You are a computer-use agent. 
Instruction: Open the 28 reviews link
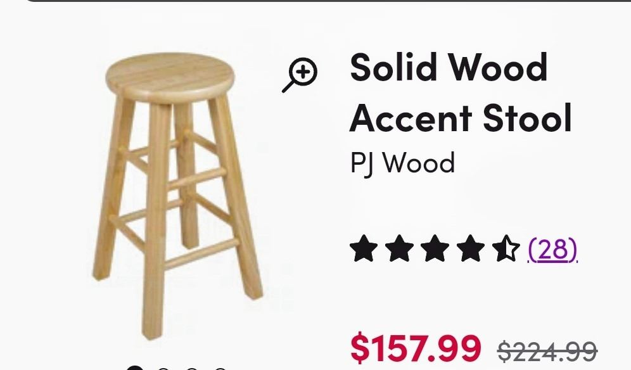coord(553,250)
